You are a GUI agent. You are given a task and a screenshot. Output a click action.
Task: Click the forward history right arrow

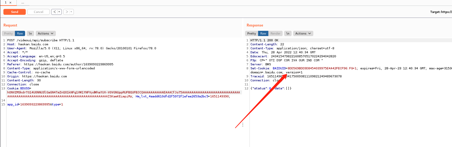[x=67, y=12]
